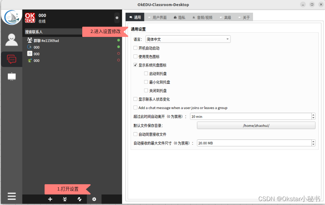The image size is (325, 205).
Task: Click the OK EDU profile logo
Action: [x=30, y=18]
